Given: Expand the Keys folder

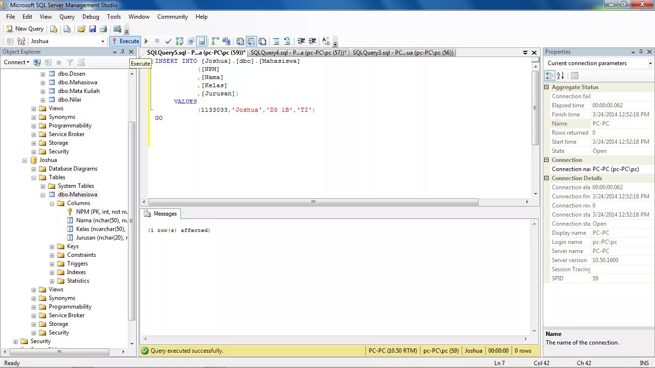Looking at the screenshot, I should pos(52,246).
